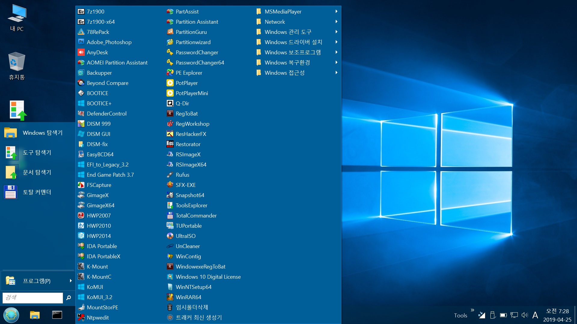Click the Tools toolbar label
577x324 pixels.
click(x=460, y=315)
